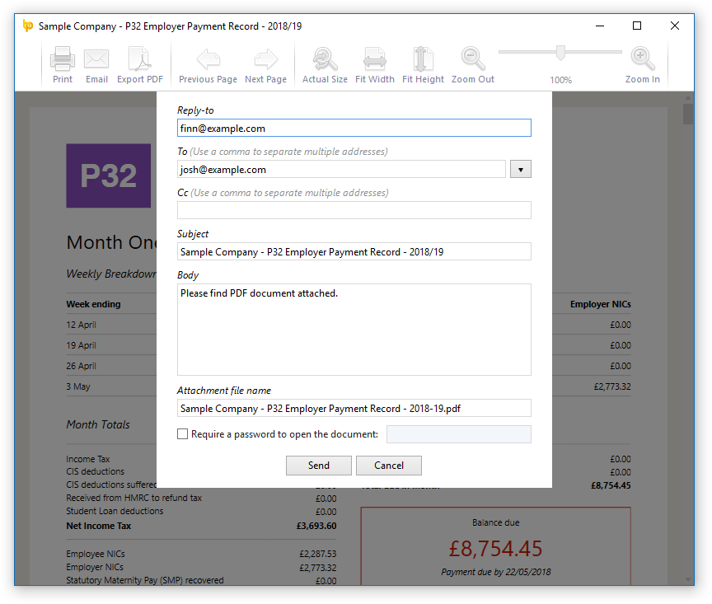Click the 'Week ending' column header
Viewport: 712px width, 604px height.
click(94, 304)
